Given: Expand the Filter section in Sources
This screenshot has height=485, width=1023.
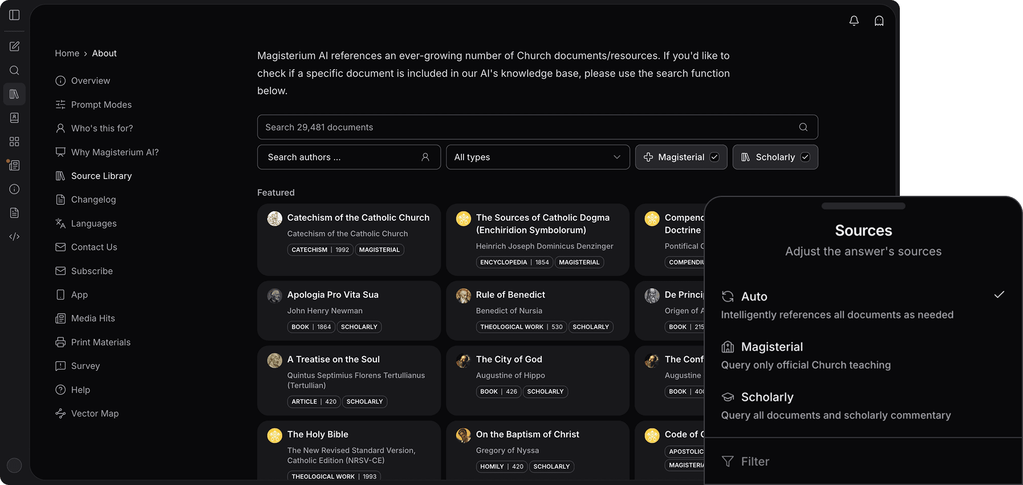Looking at the screenshot, I should click(x=754, y=462).
